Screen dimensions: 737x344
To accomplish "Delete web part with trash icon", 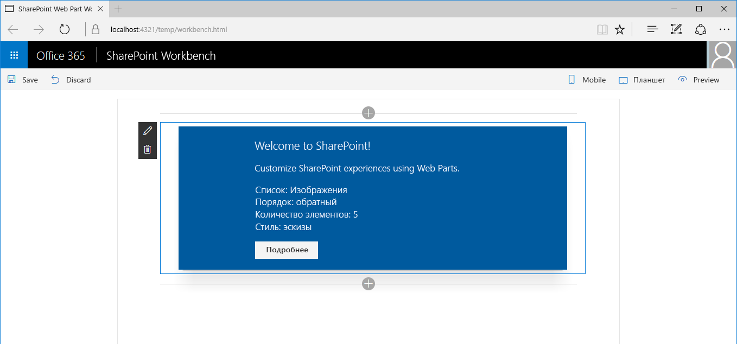I will click(147, 149).
